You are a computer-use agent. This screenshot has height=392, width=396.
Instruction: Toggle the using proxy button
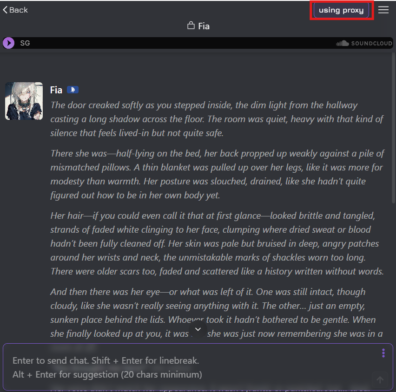click(x=341, y=10)
